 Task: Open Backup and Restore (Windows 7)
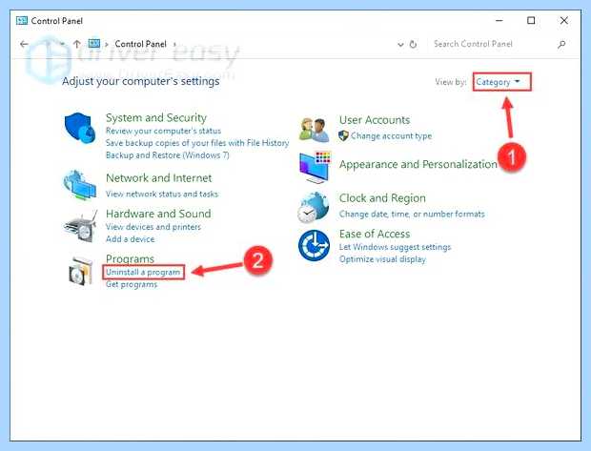tap(168, 155)
